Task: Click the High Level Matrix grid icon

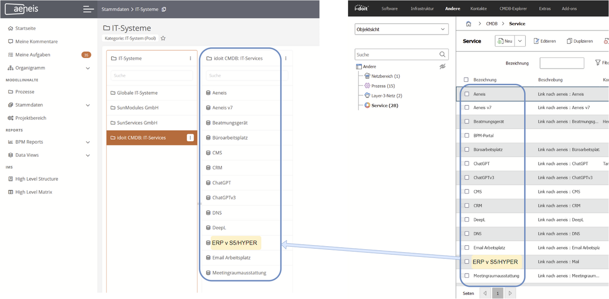Action: 11,192
